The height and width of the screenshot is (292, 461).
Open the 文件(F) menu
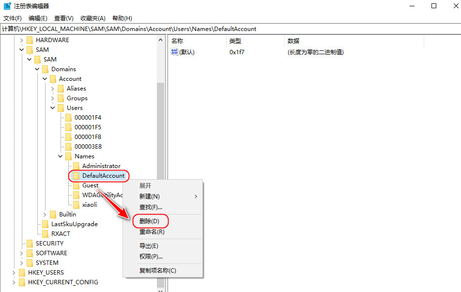tap(12, 18)
